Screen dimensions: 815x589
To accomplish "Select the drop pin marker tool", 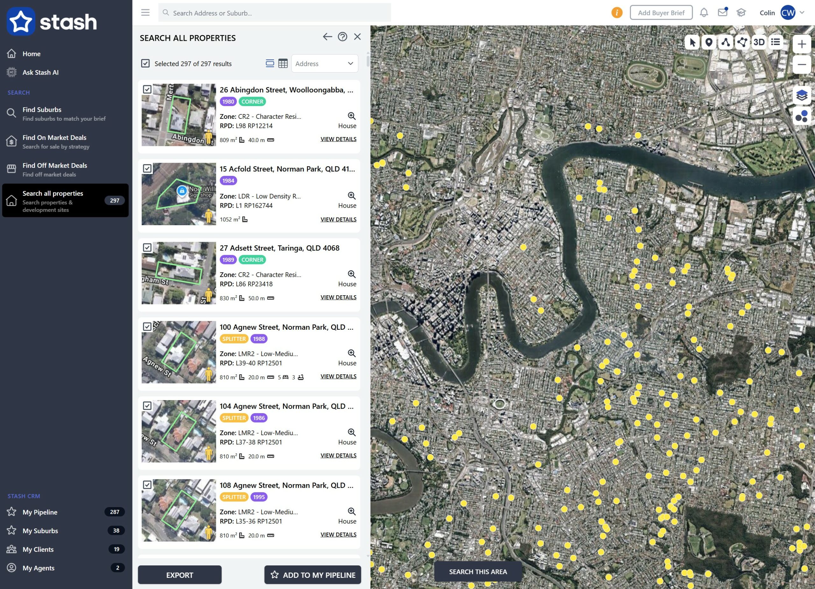I will (709, 42).
